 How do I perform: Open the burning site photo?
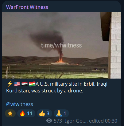tap(61, 45)
